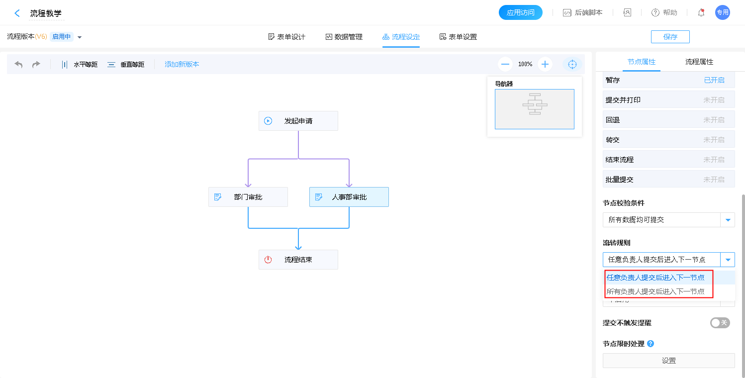The height and width of the screenshot is (378, 745).
Task: Click the 添加新版本 link
Action: click(x=182, y=65)
